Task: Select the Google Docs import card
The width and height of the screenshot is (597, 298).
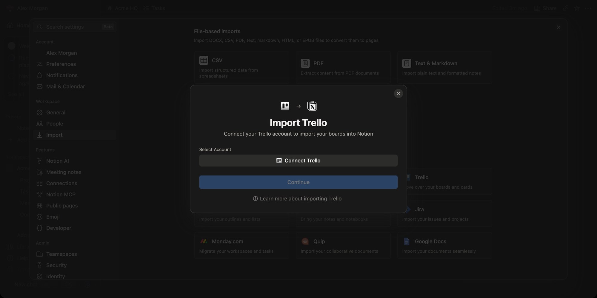Action: point(444,246)
